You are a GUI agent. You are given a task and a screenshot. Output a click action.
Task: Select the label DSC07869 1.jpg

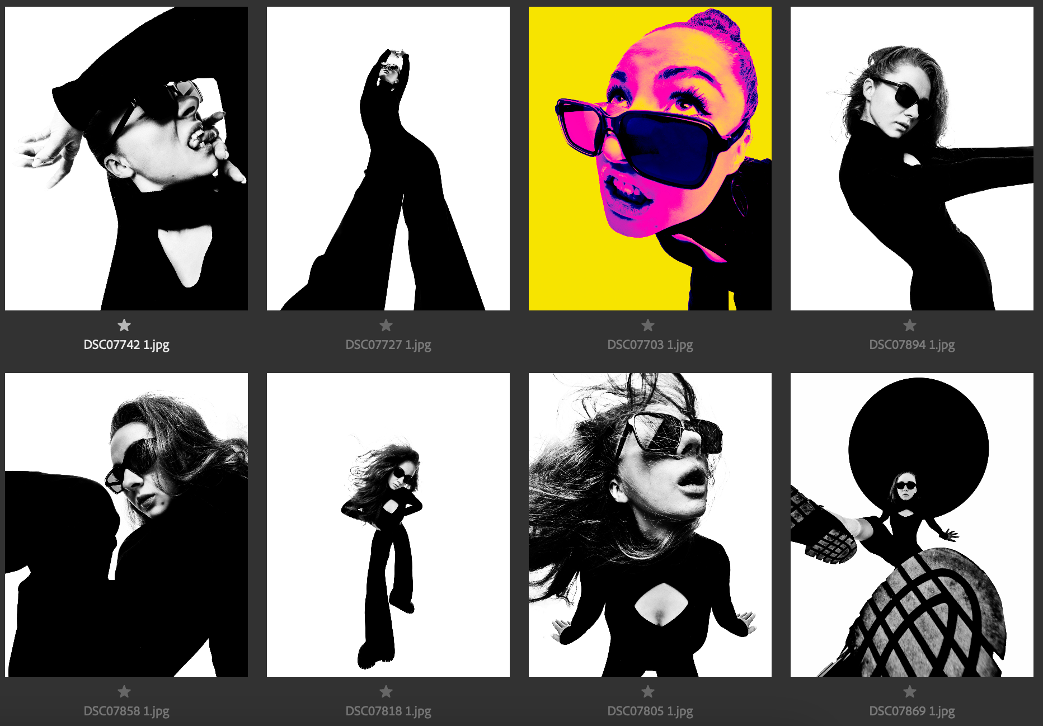point(912,711)
